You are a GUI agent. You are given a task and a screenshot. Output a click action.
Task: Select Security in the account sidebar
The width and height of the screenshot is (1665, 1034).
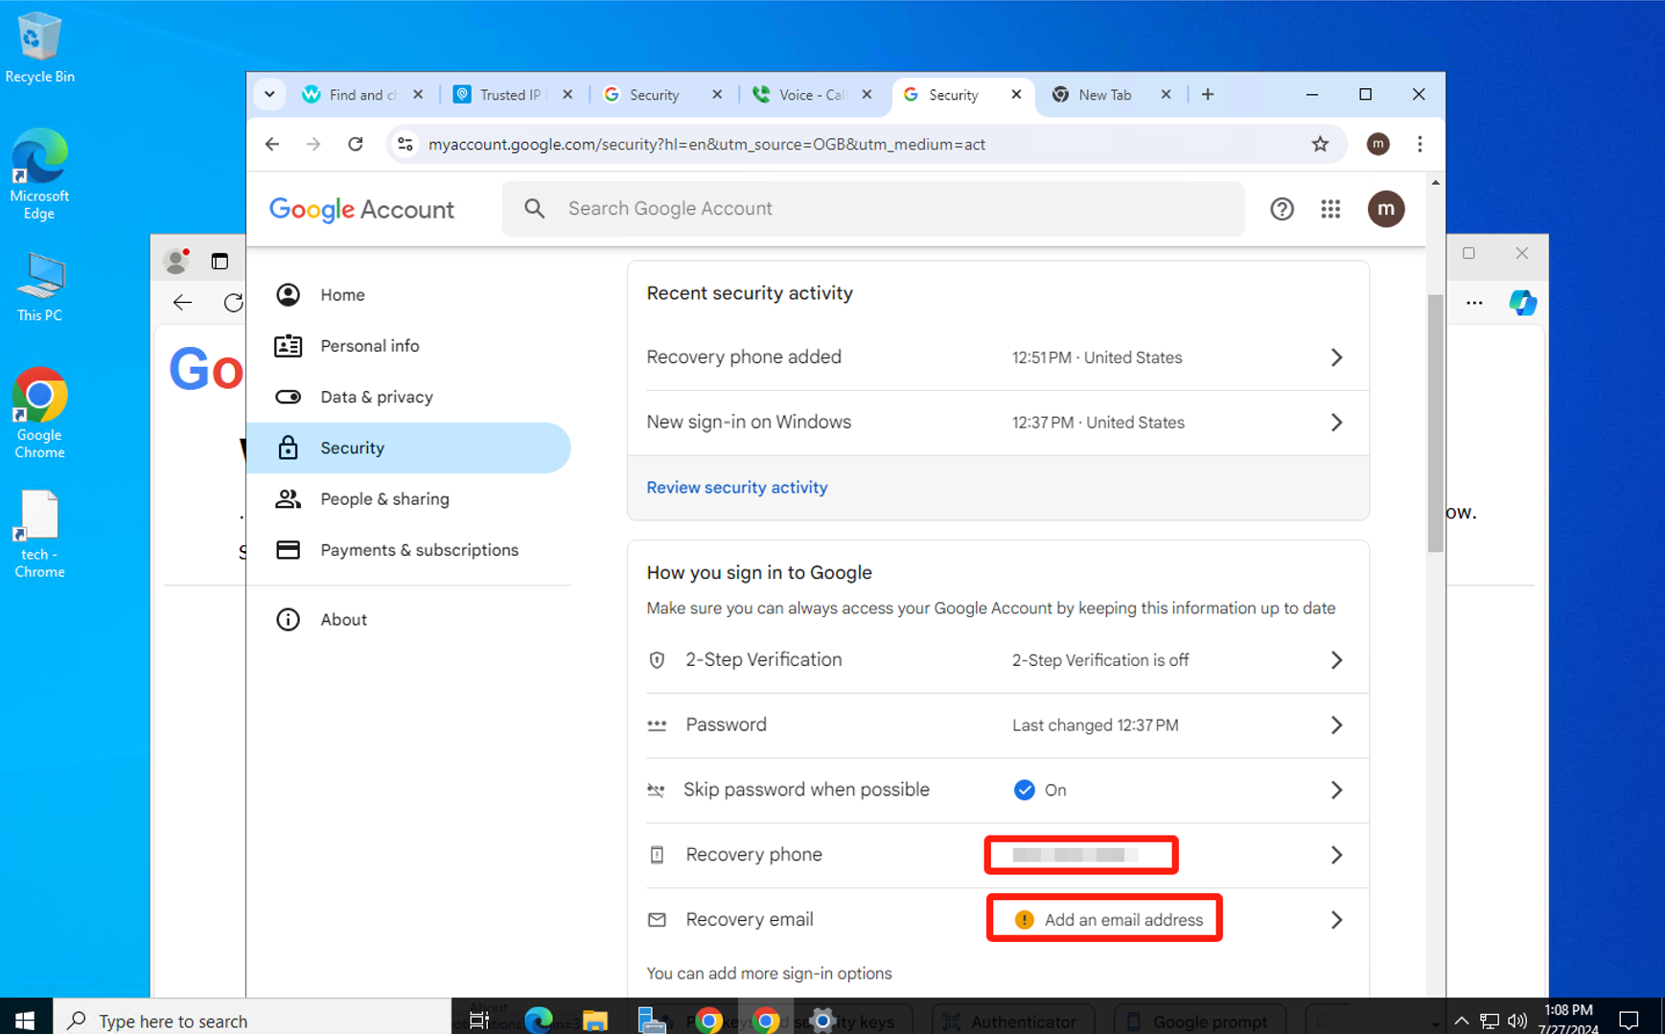[x=408, y=448]
